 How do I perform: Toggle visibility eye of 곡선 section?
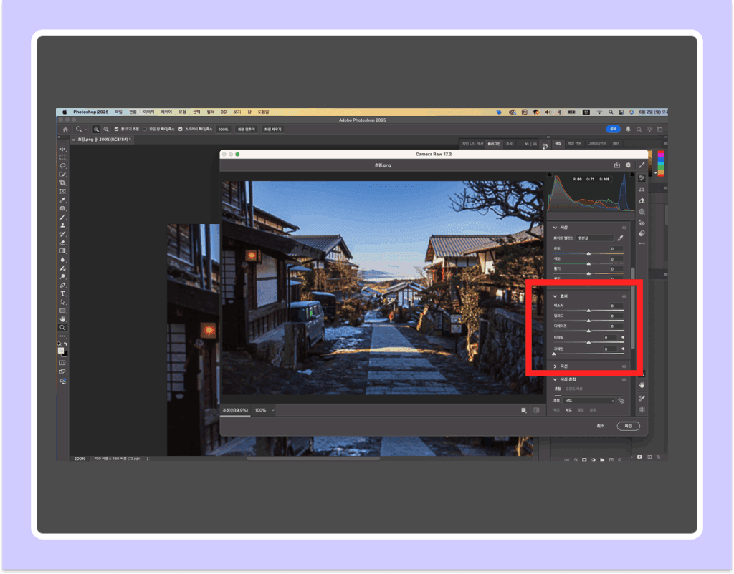[624, 366]
